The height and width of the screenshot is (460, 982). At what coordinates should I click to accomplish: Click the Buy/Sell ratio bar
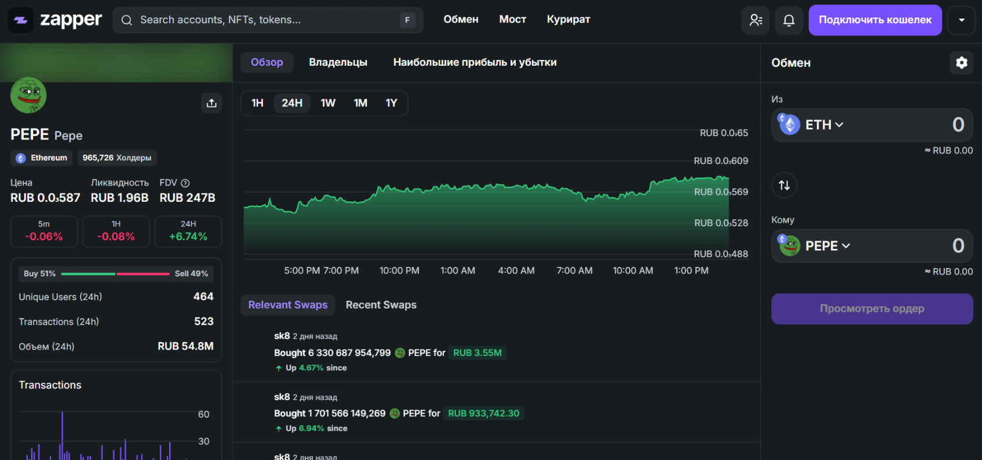(115, 274)
